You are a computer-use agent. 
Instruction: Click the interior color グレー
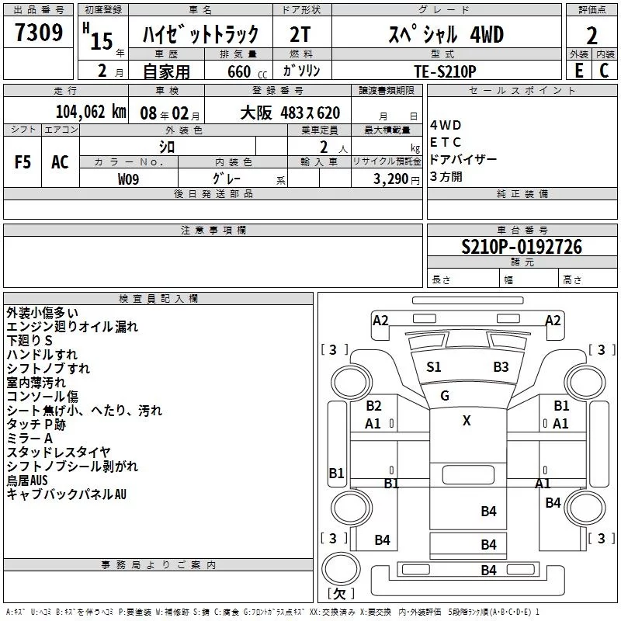point(227,179)
